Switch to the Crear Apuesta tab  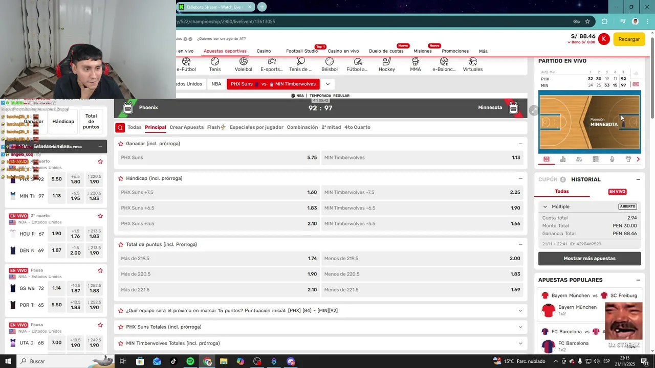[x=187, y=127]
